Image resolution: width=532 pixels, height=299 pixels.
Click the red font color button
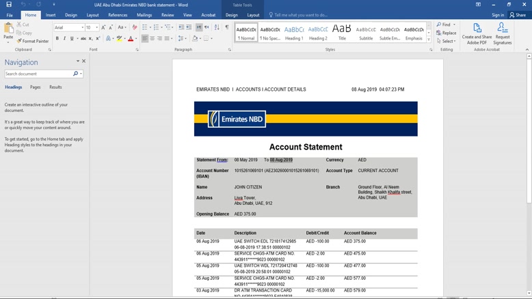point(131,39)
